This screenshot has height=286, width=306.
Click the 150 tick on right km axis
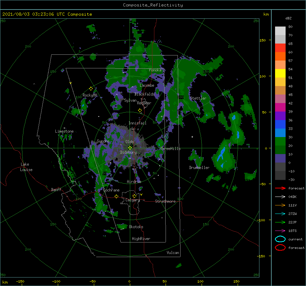(262, 40)
